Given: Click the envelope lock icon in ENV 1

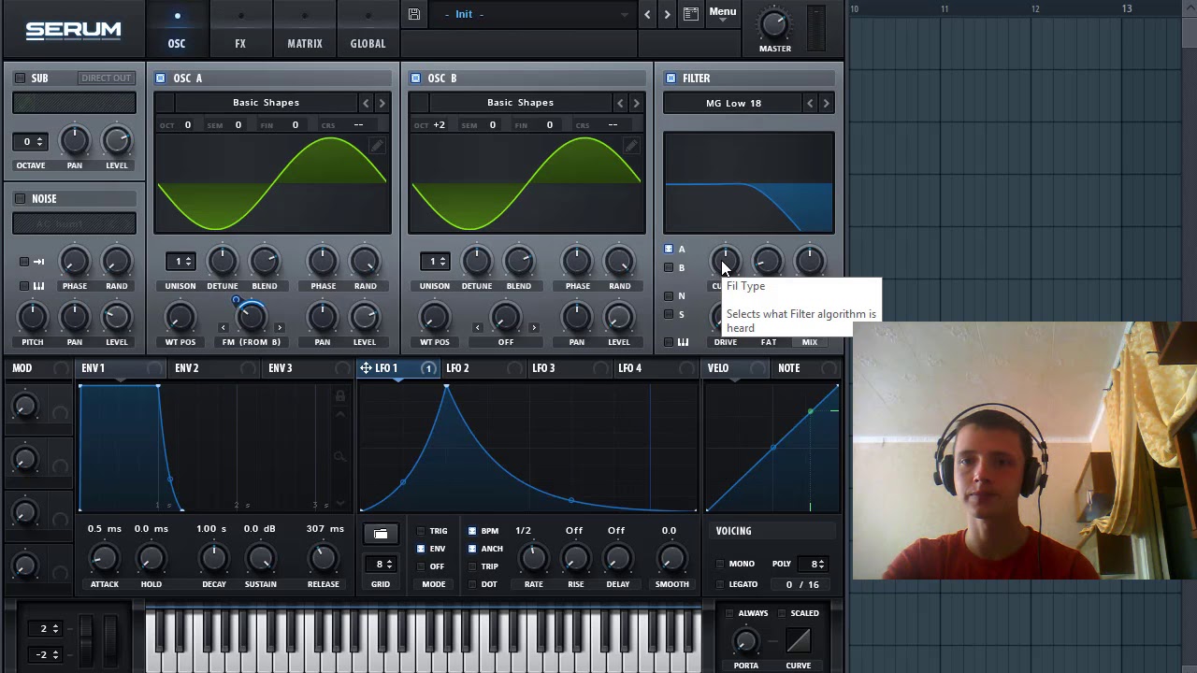Looking at the screenshot, I should pyautogui.click(x=340, y=396).
